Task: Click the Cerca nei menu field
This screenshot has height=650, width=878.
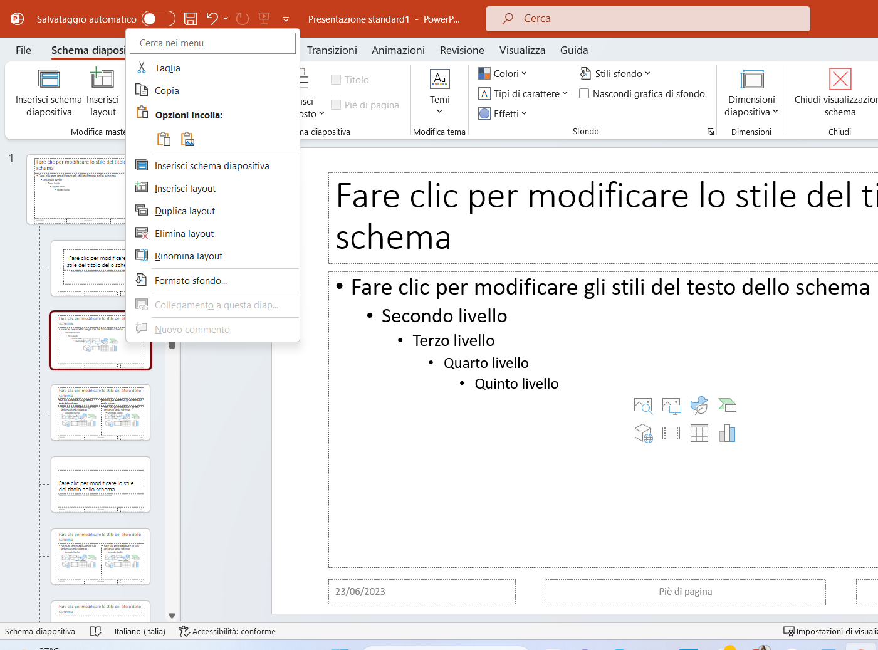Action: (212, 43)
